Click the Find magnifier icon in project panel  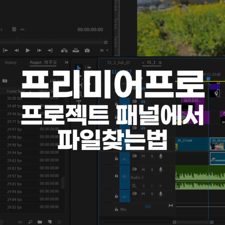pyautogui.click(x=30, y=222)
